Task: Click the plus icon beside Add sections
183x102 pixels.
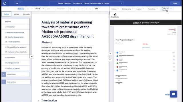Action: point(4,82)
